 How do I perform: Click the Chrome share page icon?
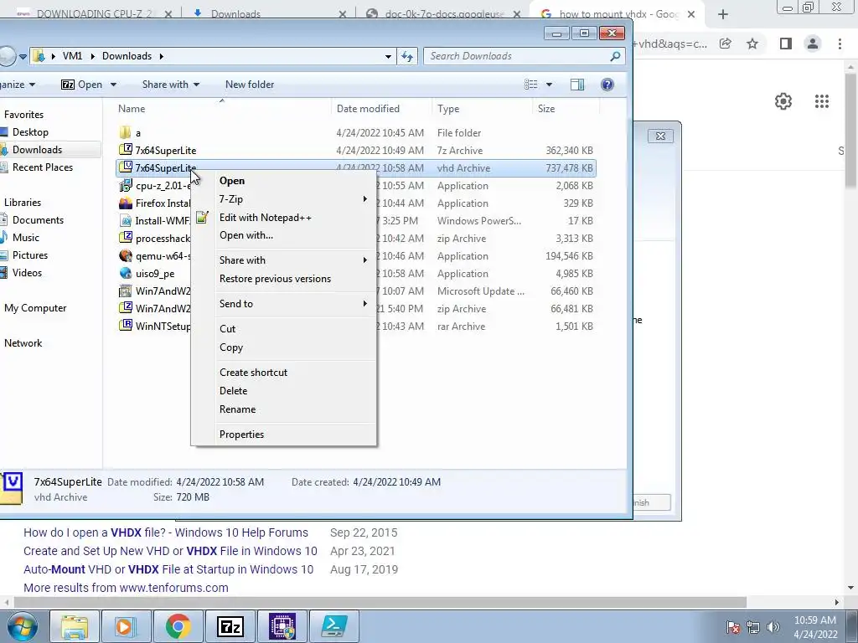[x=725, y=44]
